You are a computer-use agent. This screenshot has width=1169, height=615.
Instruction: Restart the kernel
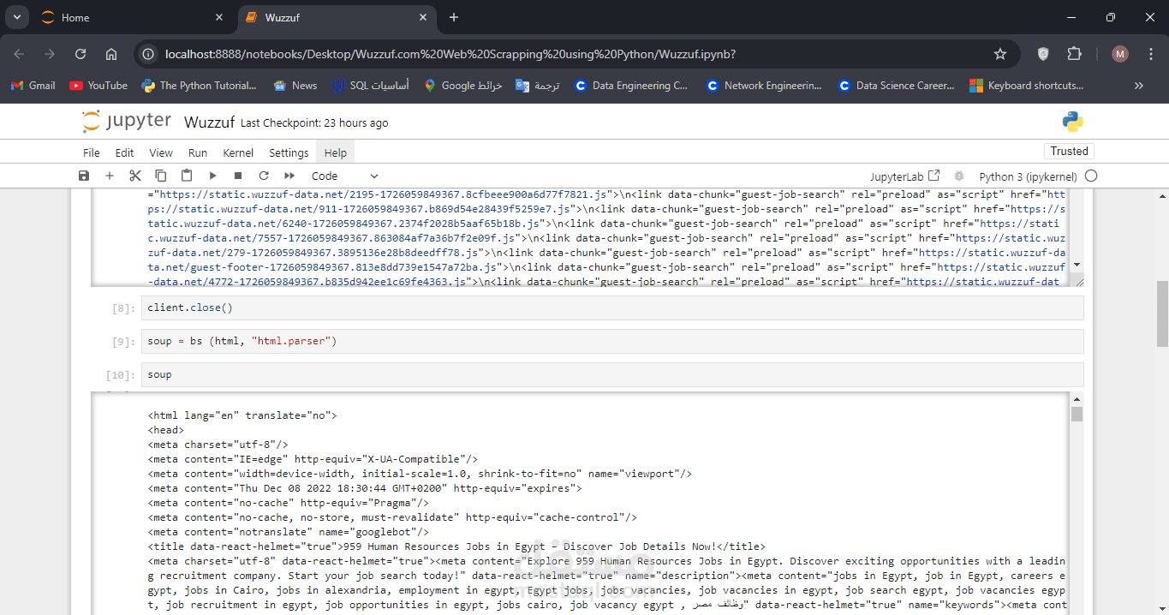point(264,176)
